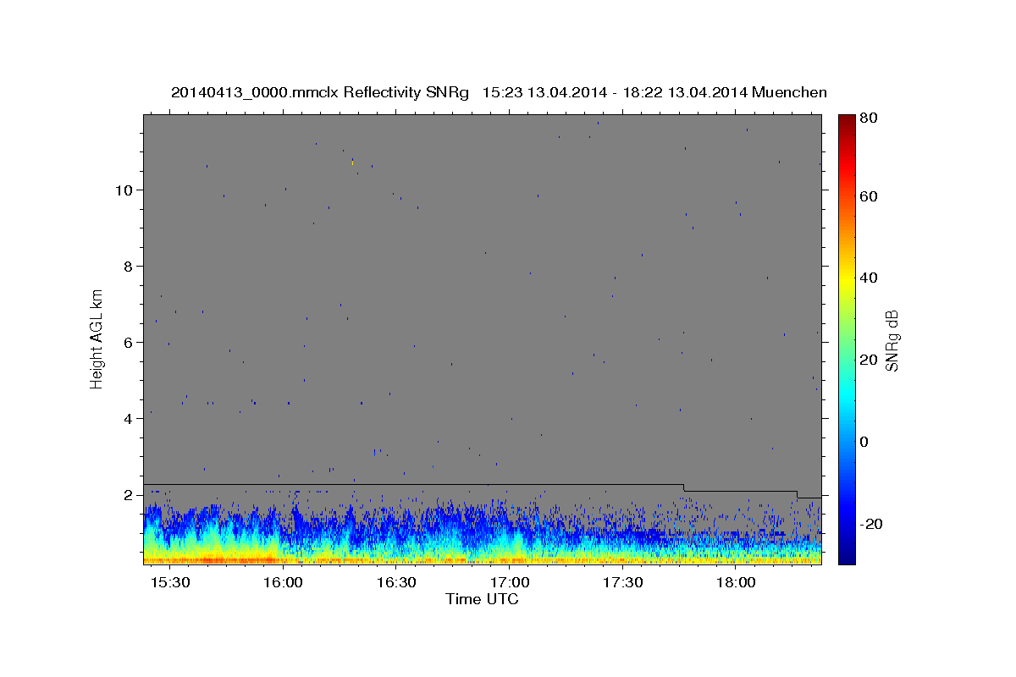Click the height tick label 6

pos(129,342)
